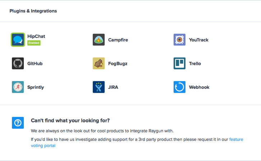Open the Sprintly runner icon
This screenshot has height=161, width=261.
[18, 87]
